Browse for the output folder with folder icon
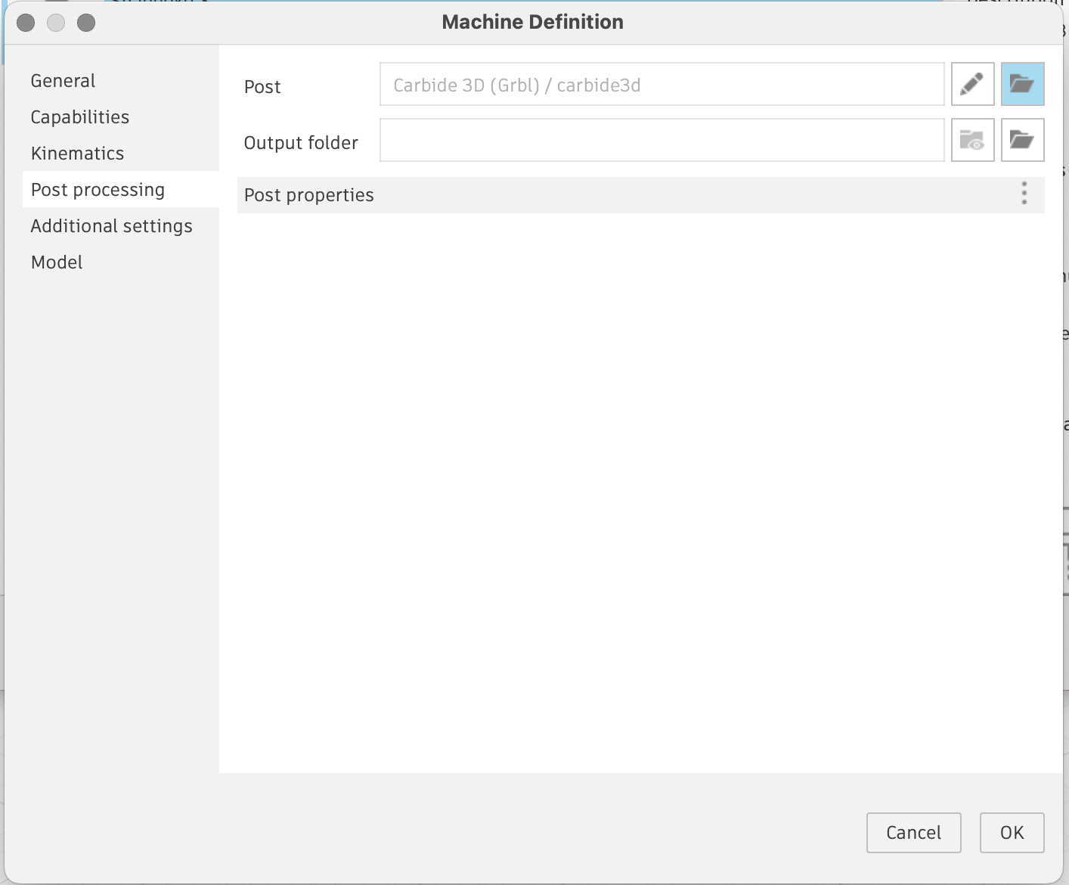 pyautogui.click(x=1022, y=140)
